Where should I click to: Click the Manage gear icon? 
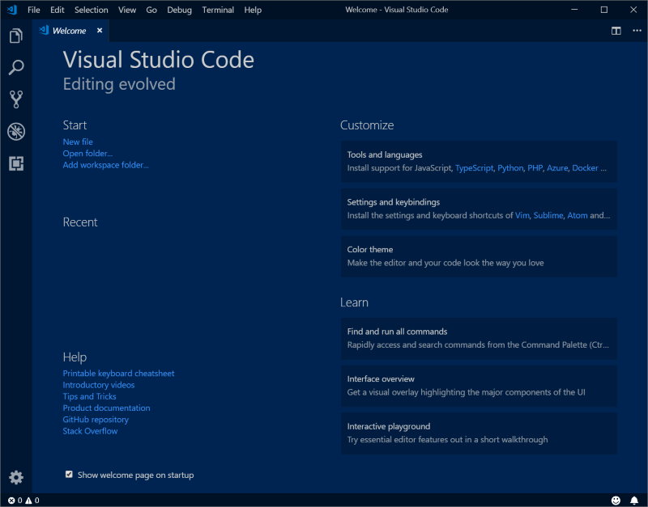pyautogui.click(x=16, y=477)
